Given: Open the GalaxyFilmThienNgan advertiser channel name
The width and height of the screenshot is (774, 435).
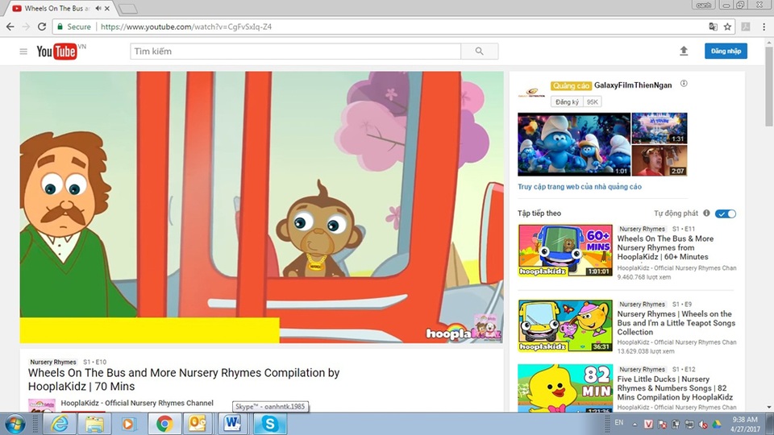Looking at the screenshot, I should 633,85.
